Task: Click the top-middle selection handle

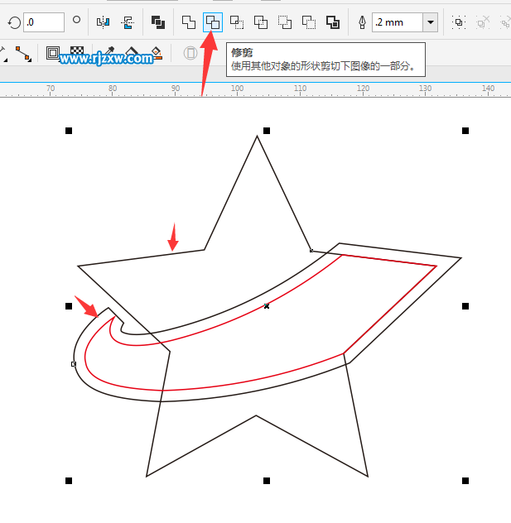Action: coord(267,131)
